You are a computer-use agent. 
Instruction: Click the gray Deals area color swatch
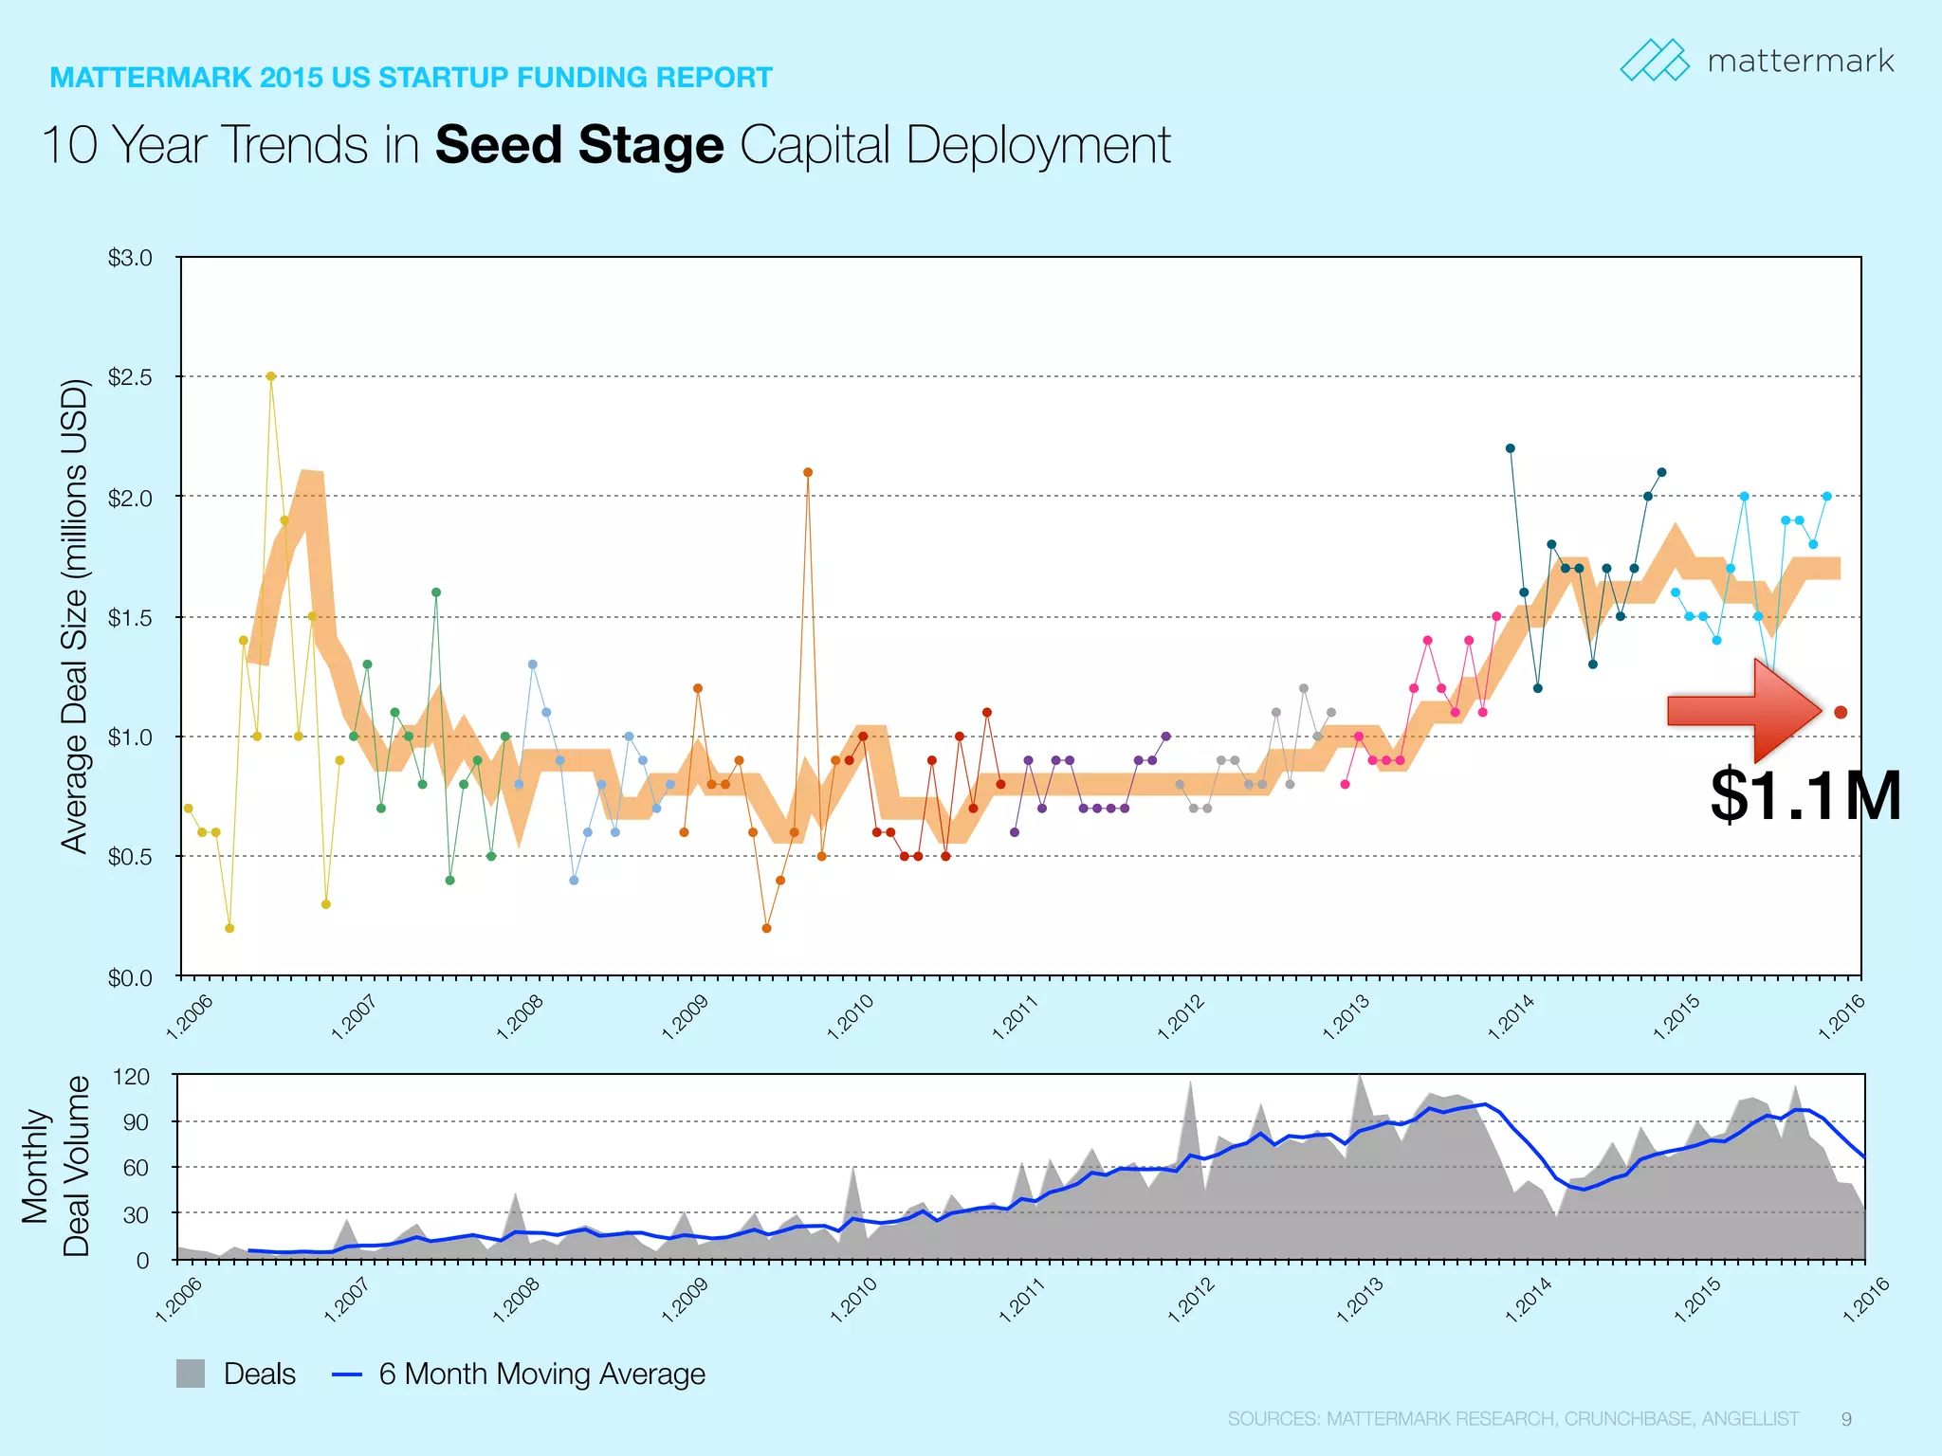pos(191,1373)
